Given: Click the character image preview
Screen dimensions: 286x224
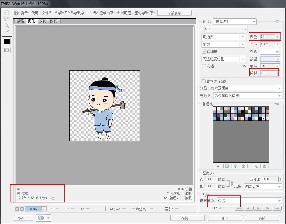Looking at the screenshot, I should 105,106.
